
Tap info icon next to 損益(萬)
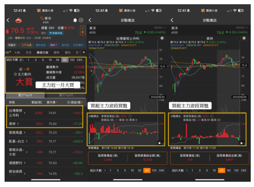click(68, 102)
